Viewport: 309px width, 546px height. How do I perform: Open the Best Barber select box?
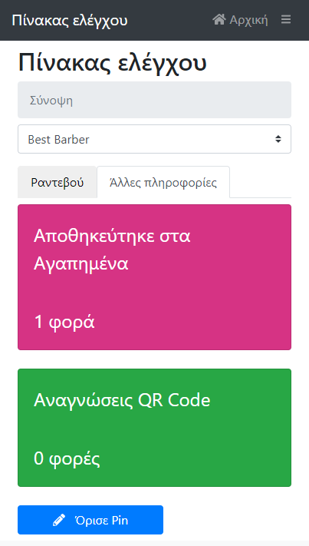(x=154, y=139)
